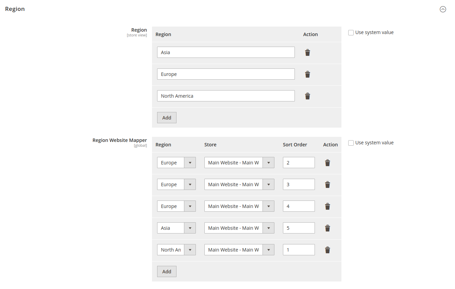This screenshot has height=289, width=455.
Task: Open the Asia region dropdown in mapper
Action: coord(176,228)
